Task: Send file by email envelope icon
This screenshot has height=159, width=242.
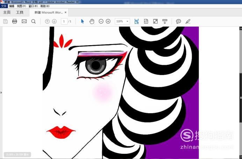Action: click(24, 21)
